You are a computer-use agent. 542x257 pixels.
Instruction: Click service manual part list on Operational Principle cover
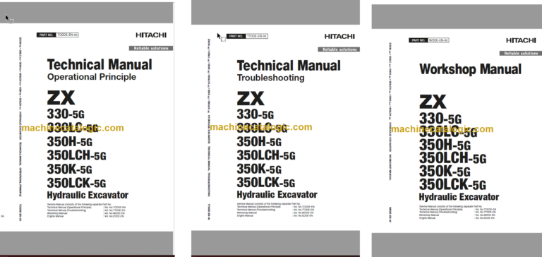coord(86,210)
